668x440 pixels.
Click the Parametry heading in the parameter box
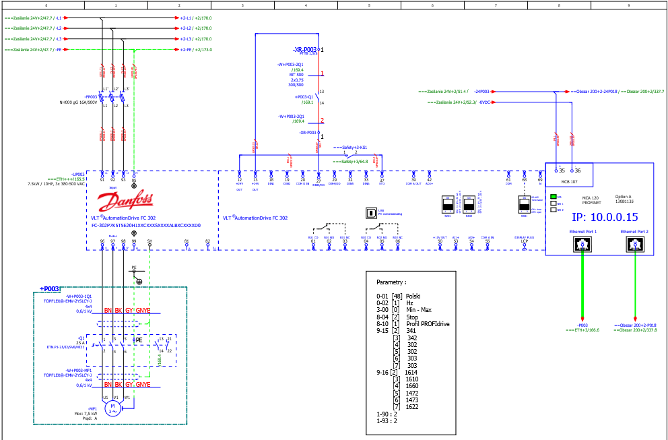click(x=391, y=282)
